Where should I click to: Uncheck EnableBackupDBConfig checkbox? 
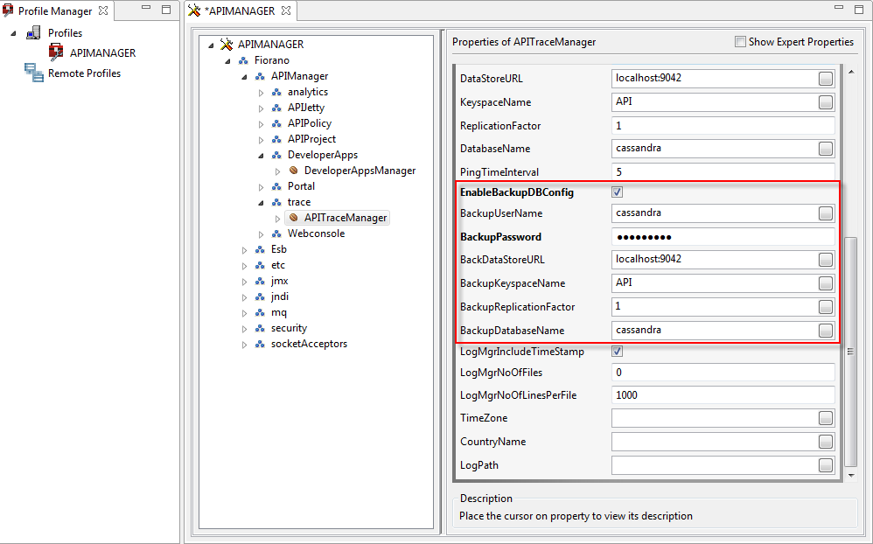pos(617,192)
